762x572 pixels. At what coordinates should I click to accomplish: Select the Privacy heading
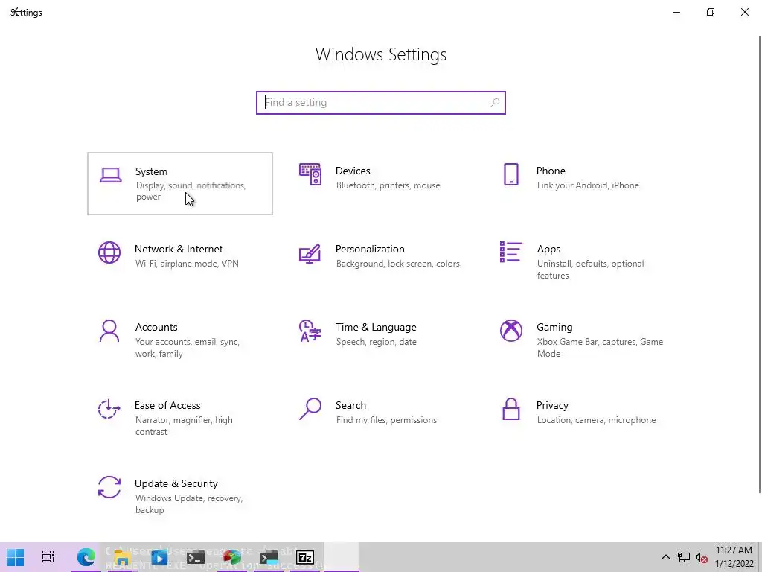tap(552, 406)
